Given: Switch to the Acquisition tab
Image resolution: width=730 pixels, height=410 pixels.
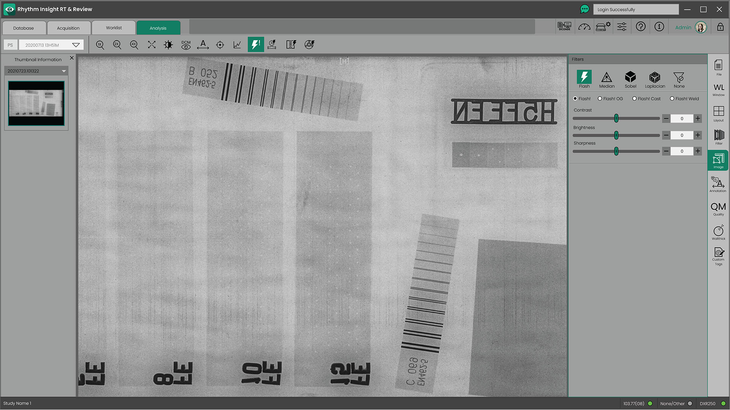Looking at the screenshot, I should 68,28.
